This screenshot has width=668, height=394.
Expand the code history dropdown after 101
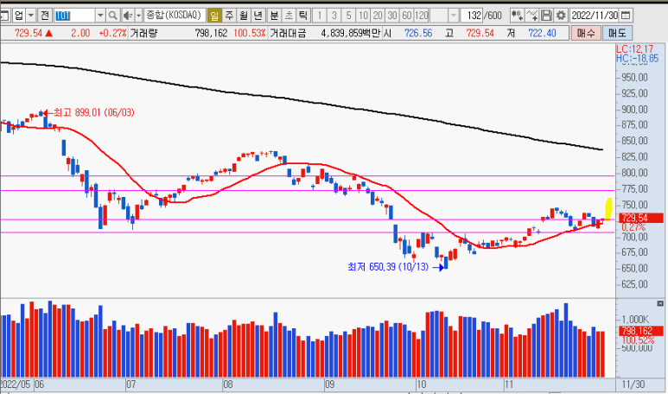pos(100,16)
